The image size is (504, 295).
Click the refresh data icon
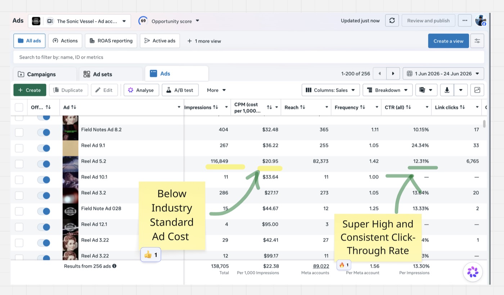pos(392,21)
